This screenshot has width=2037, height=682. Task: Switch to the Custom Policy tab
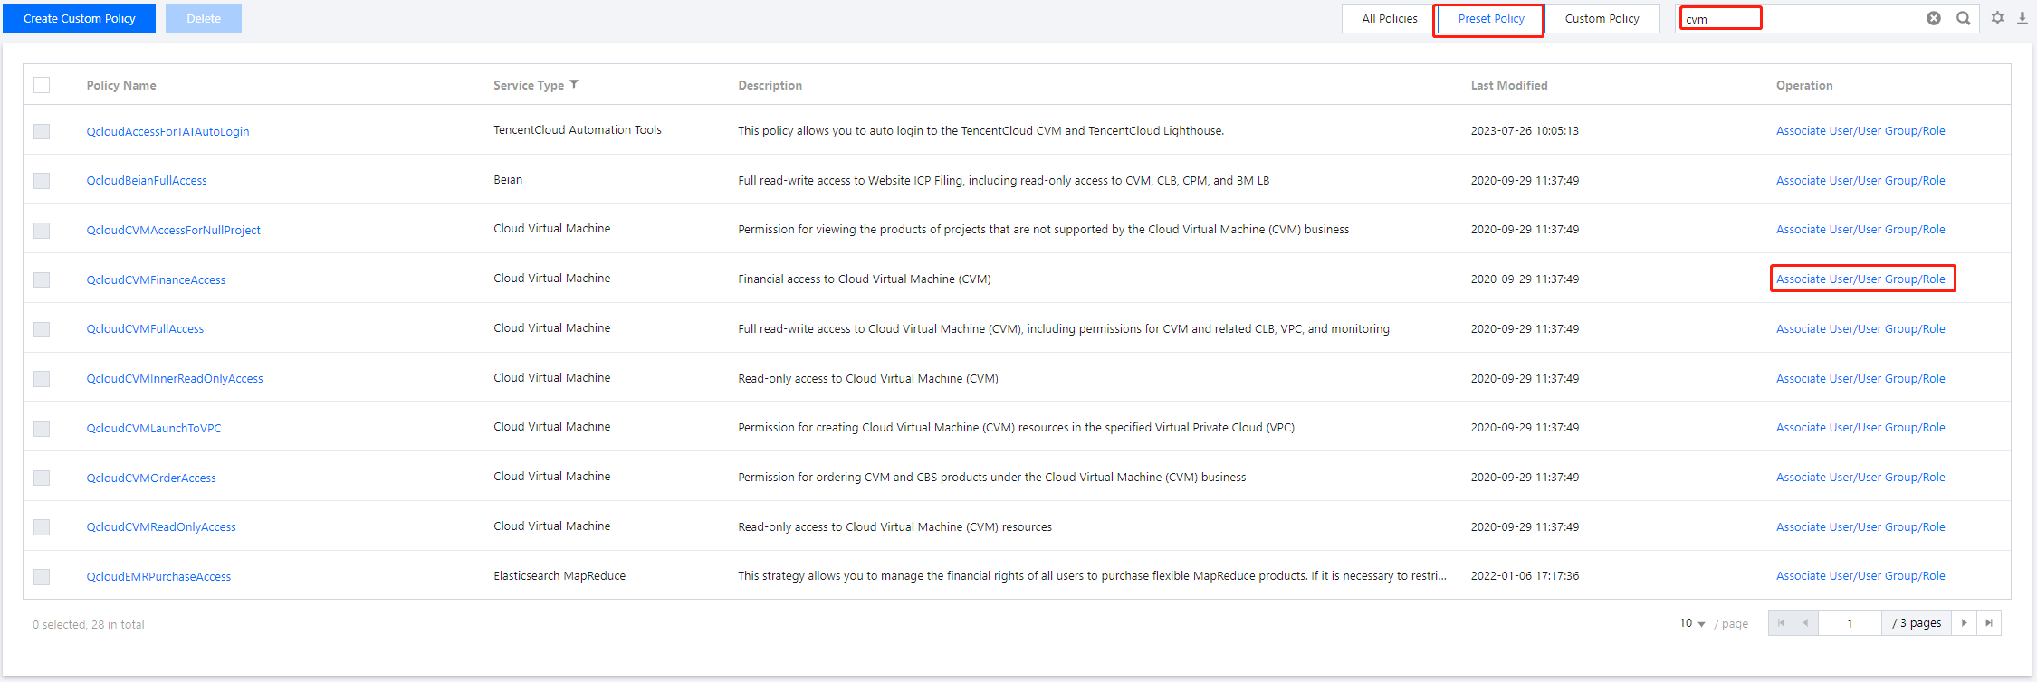point(1602,18)
